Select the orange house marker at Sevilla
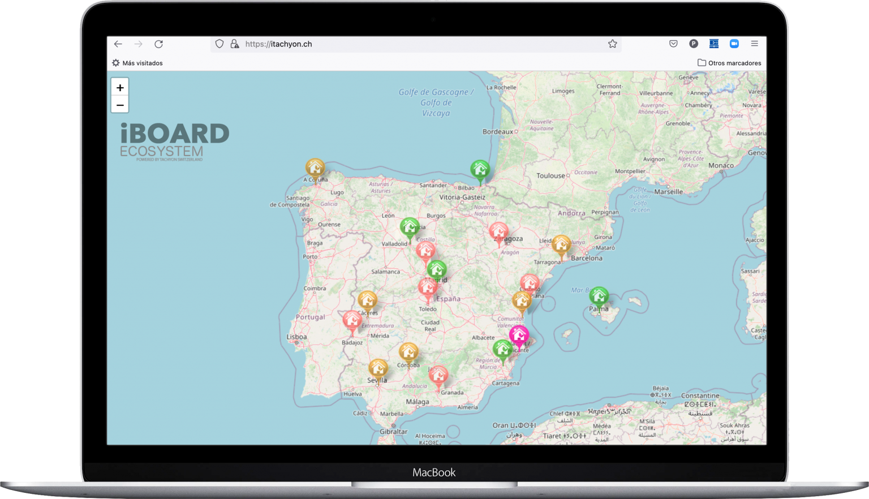Image resolution: width=869 pixels, height=499 pixels. pyautogui.click(x=378, y=368)
